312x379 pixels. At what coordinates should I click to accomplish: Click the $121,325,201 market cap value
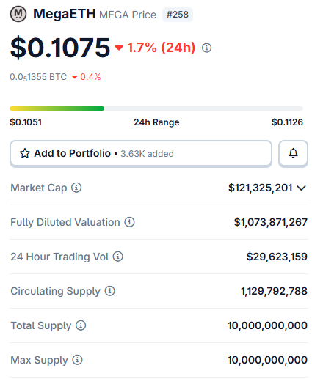261,188
